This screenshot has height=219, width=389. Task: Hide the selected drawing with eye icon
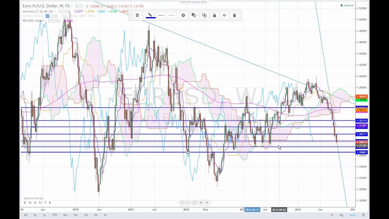coord(224,15)
